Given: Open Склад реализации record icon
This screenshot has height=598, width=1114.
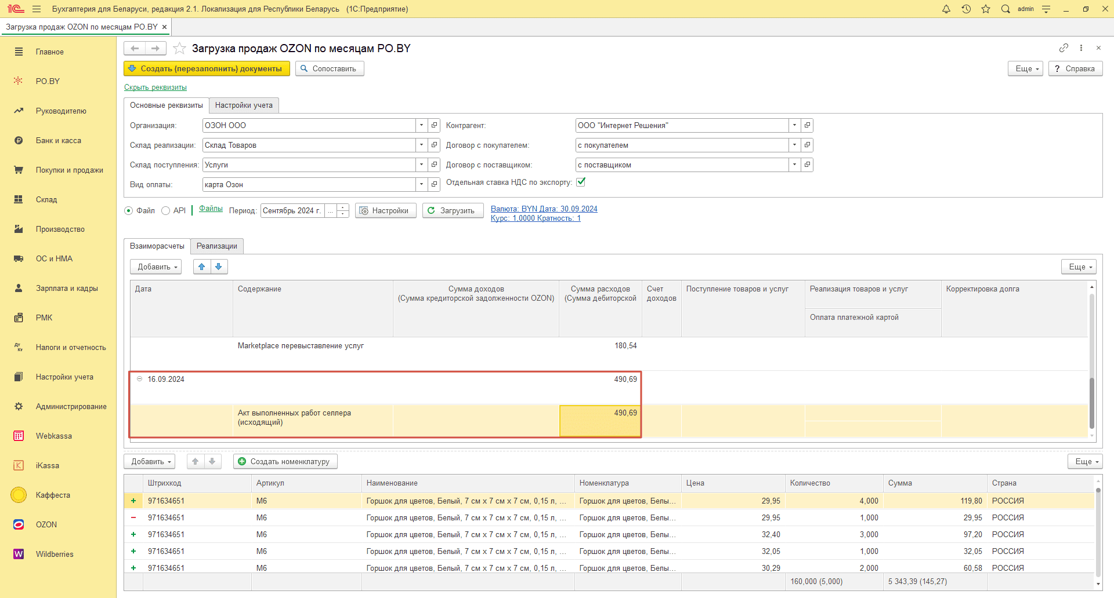Looking at the screenshot, I should pos(434,145).
